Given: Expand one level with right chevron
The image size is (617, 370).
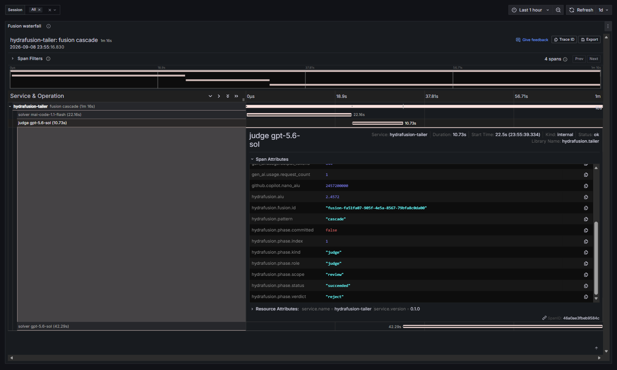Looking at the screenshot, I should [x=219, y=96].
